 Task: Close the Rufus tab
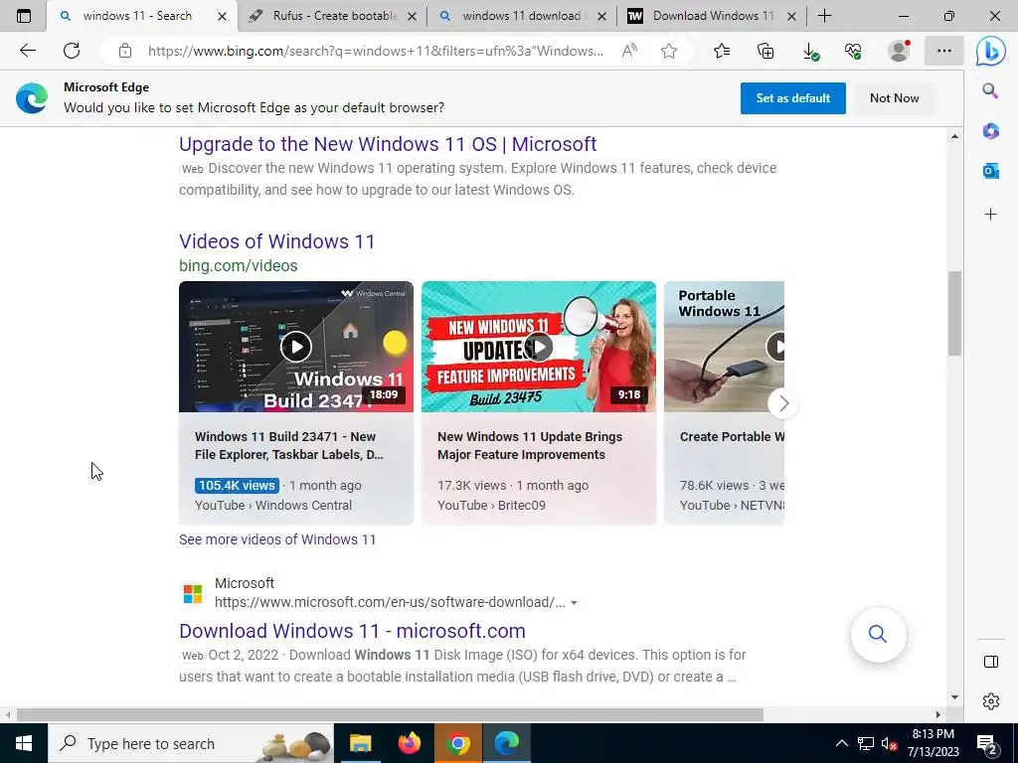[412, 16]
